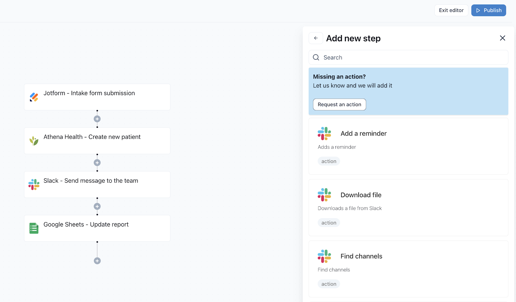Add step after Athena Health step
The width and height of the screenshot is (516, 302).
[97, 163]
